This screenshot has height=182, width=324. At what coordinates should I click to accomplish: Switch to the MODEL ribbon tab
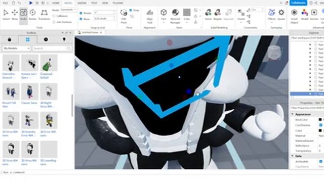(x=68, y=3)
